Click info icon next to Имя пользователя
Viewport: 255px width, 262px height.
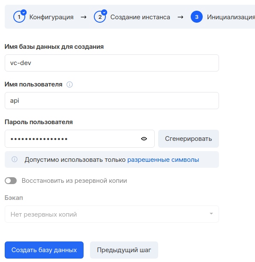[x=69, y=84]
